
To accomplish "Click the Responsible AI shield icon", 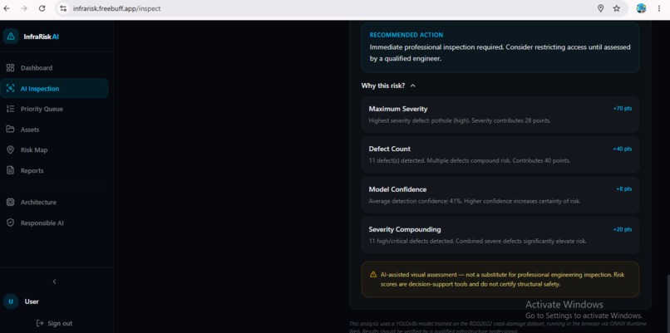I will coord(11,223).
